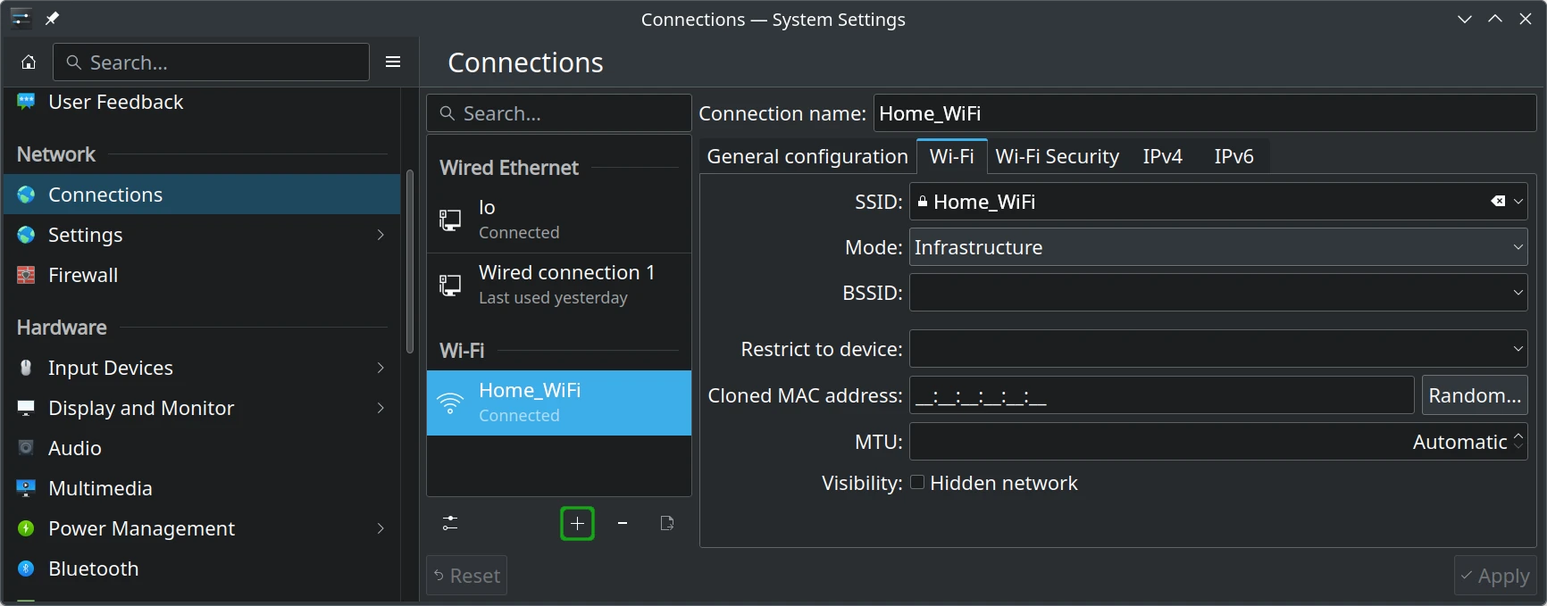Click the remove connection minus icon
This screenshot has width=1547, height=606.
623,524
